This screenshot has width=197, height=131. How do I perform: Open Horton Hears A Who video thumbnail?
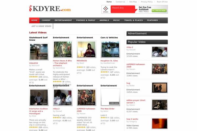[63, 49]
